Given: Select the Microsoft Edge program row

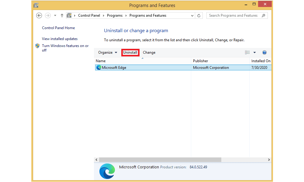Looking at the screenshot, I should click(183, 68).
